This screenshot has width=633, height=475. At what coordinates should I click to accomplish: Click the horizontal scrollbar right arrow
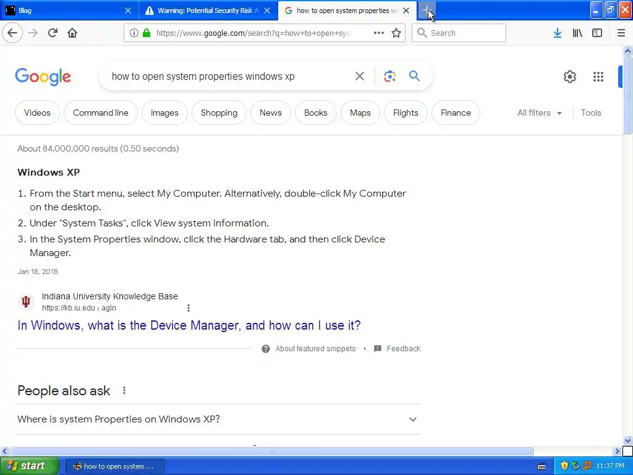[618, 451]
